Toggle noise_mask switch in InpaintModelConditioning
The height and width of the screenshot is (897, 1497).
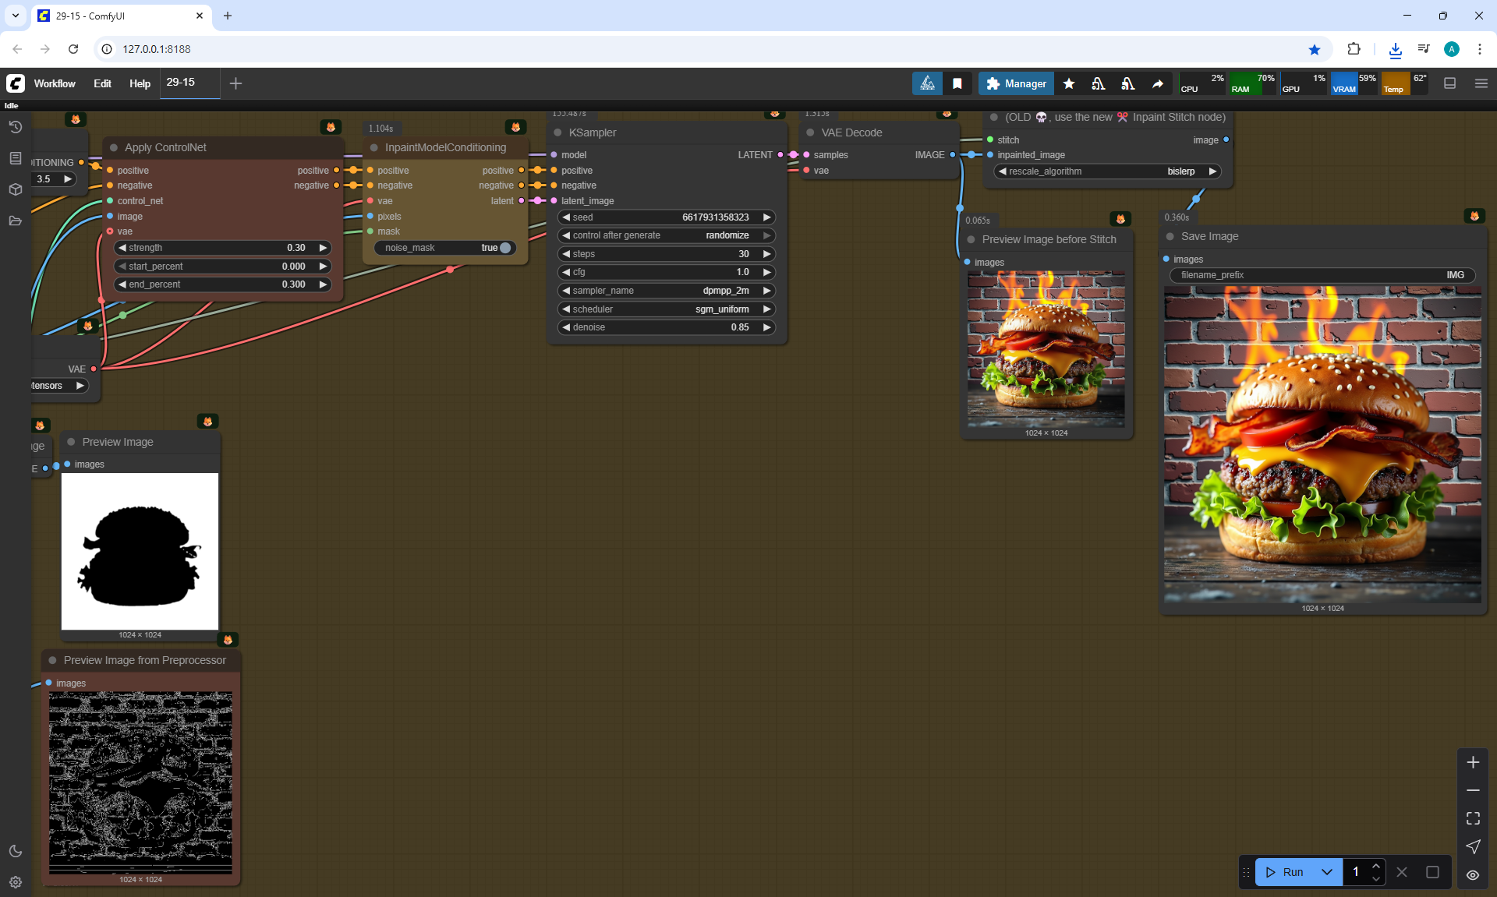pos(504,248)
